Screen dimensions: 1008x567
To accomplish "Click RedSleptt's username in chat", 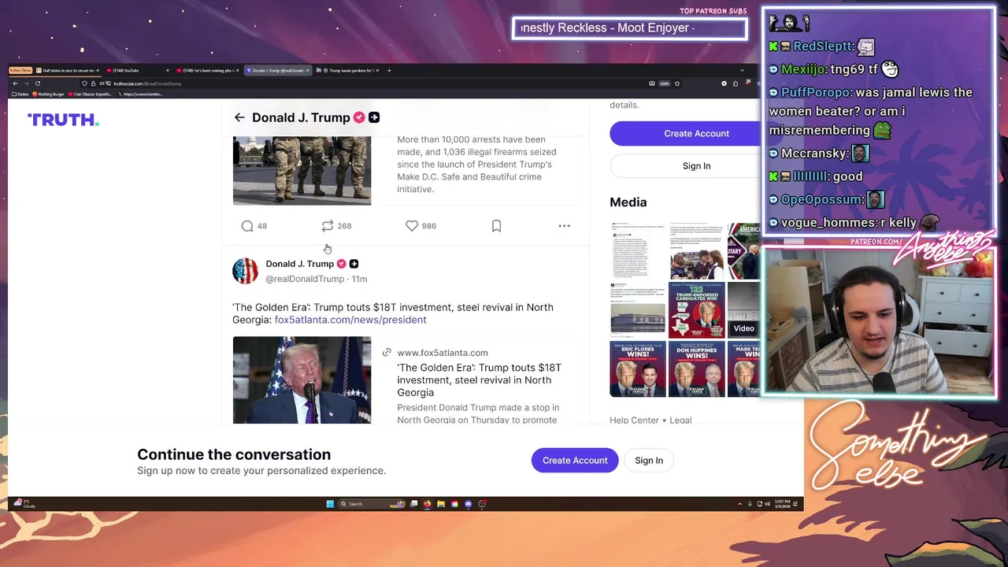I will [823, 46].
